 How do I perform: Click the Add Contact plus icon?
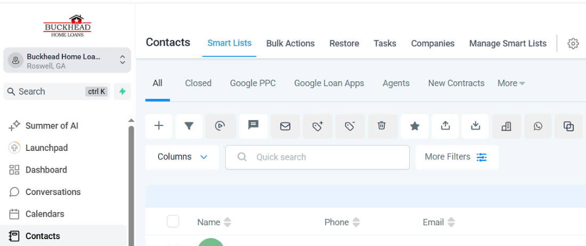click(x=159, y=126)
